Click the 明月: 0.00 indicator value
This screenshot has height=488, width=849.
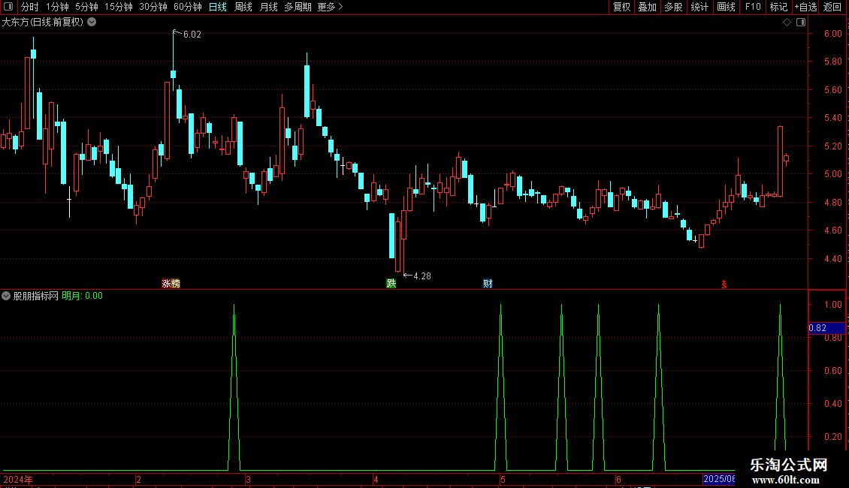[x=83, y=296]
